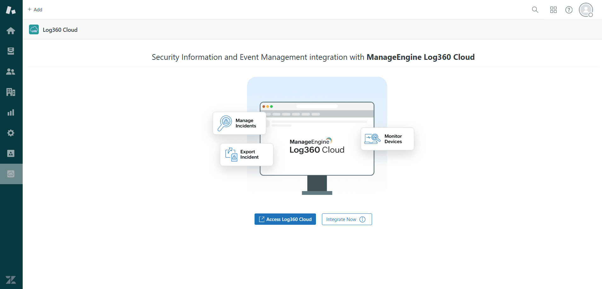This screenshot has width=602, height=289.
Task: Click the Monitor Devices card
Action: pyautogui.click(x=387, y=139)
